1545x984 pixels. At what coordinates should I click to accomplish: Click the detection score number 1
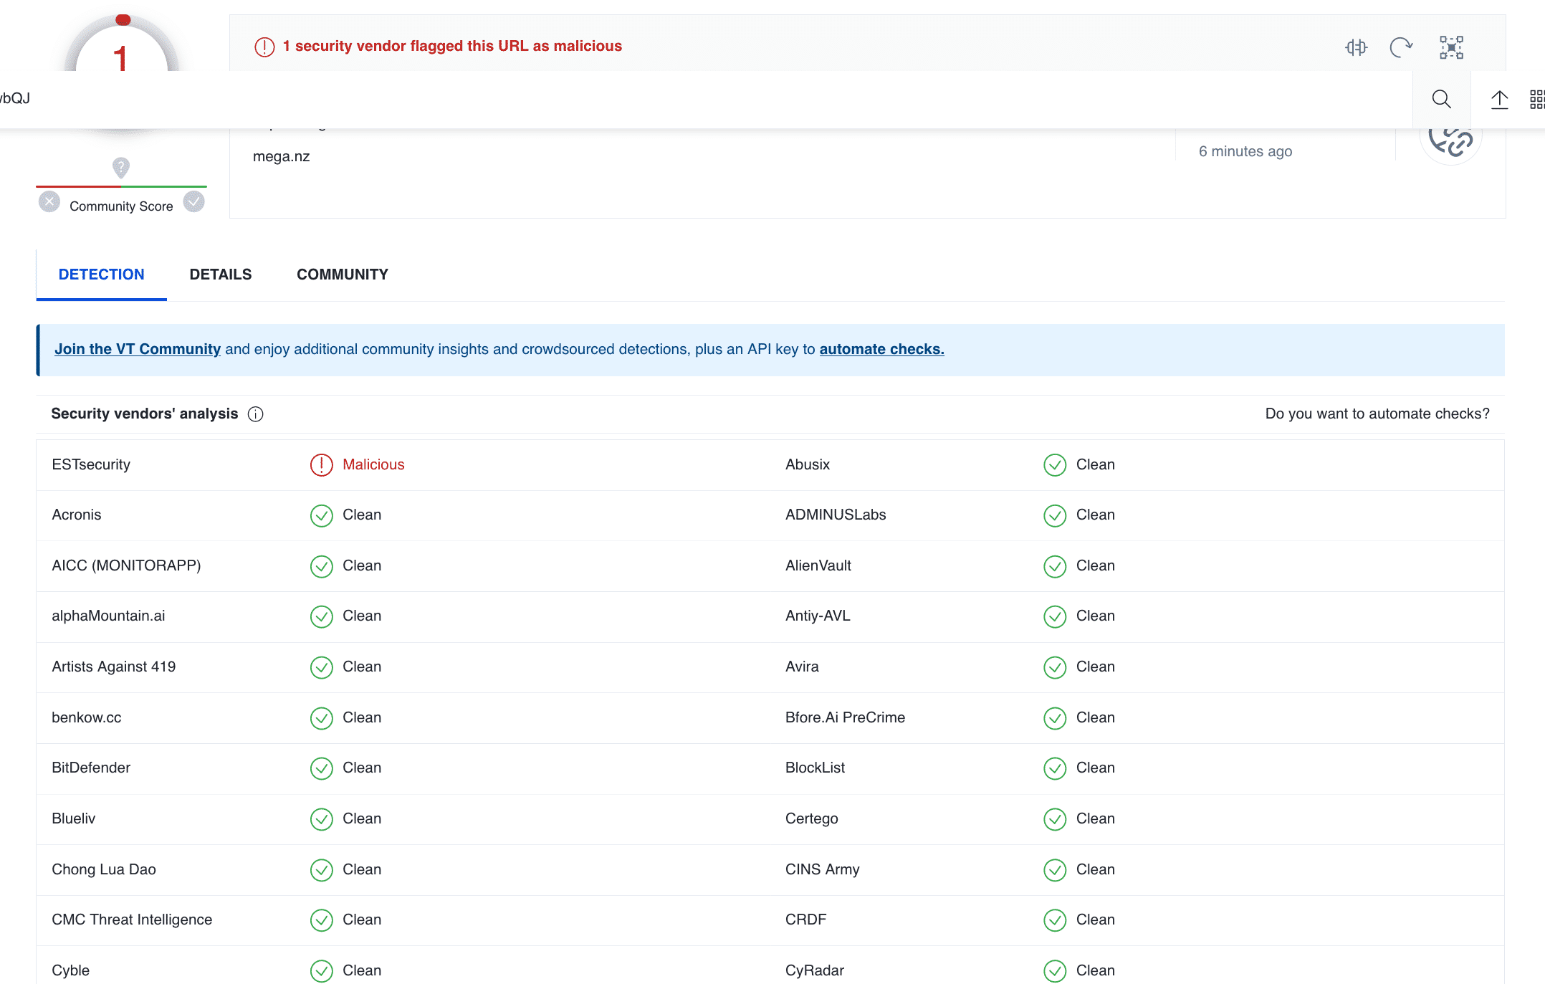[x=120, y=57]
